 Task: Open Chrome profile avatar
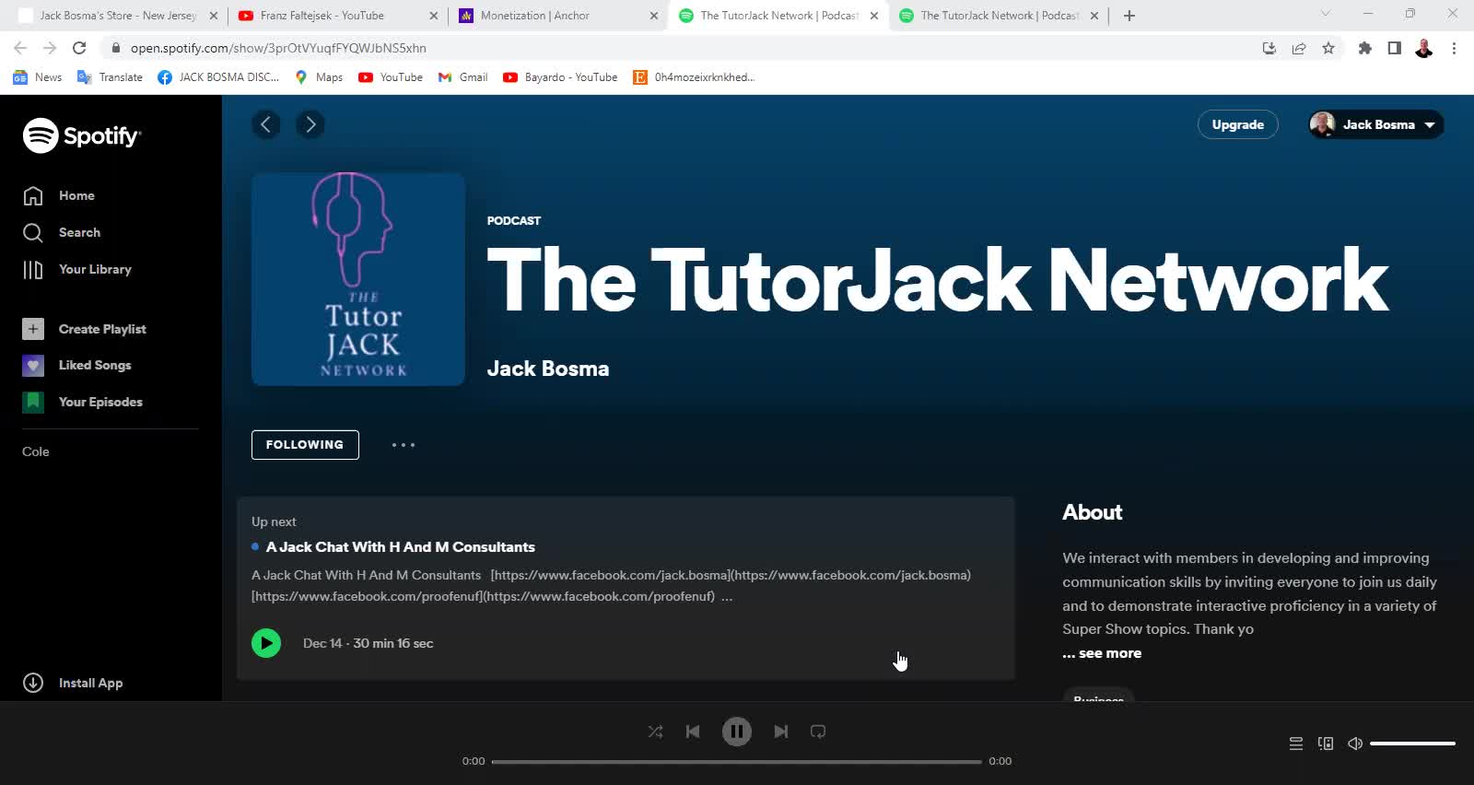click(1424, 48)
